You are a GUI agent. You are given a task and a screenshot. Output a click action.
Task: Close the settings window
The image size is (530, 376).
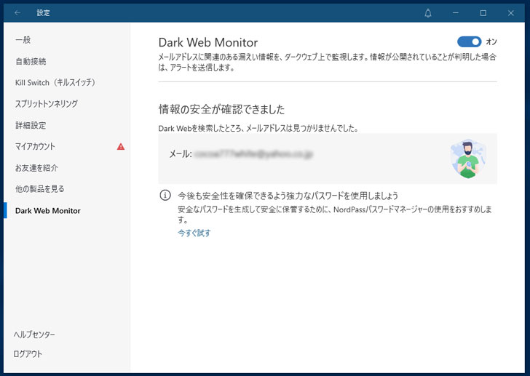pos(511,13)
